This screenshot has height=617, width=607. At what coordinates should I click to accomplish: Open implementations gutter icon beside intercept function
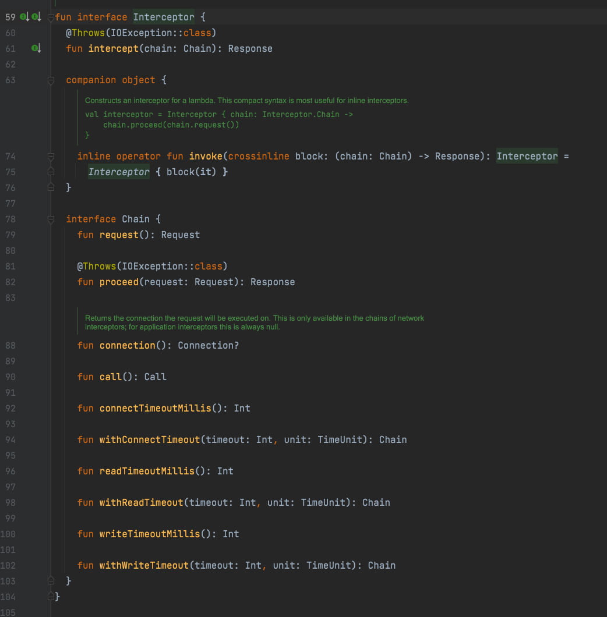[x=36, y=48]
